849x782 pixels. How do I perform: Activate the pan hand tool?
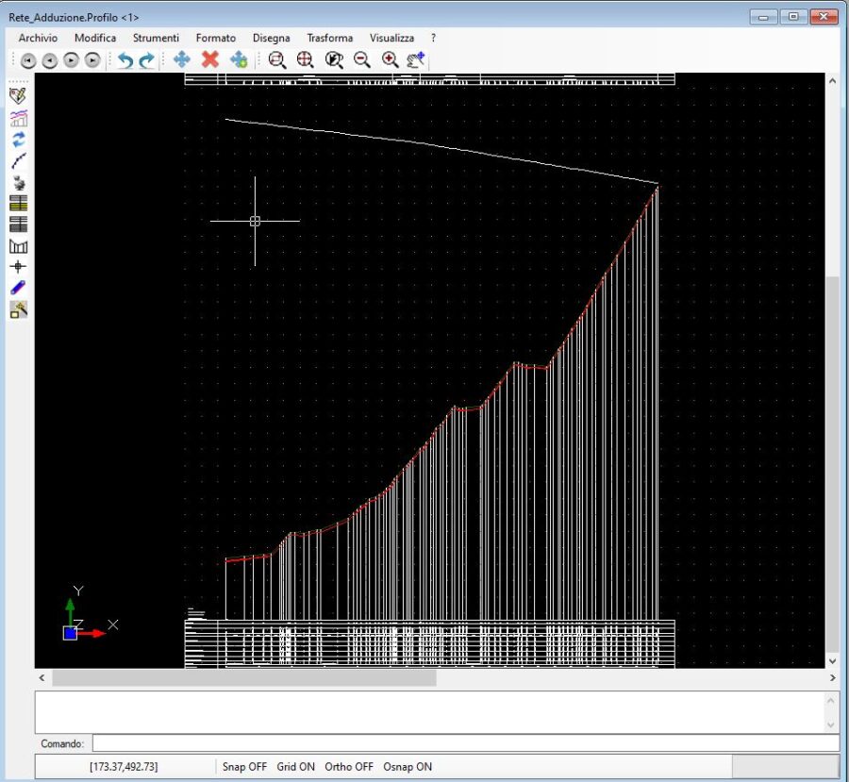[416, 60]
